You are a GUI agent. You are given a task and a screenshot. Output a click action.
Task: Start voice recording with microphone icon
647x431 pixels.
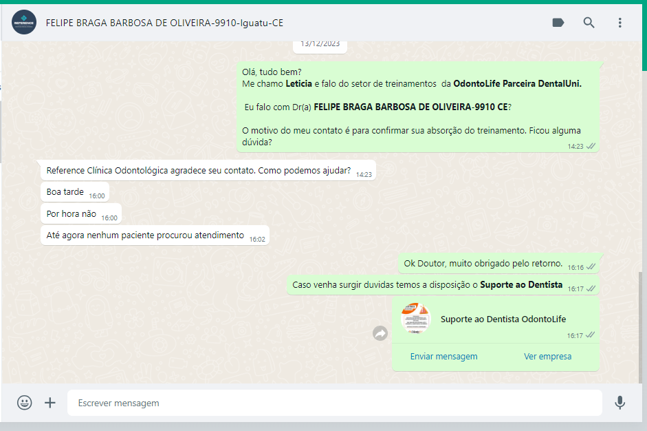(619, 403)
